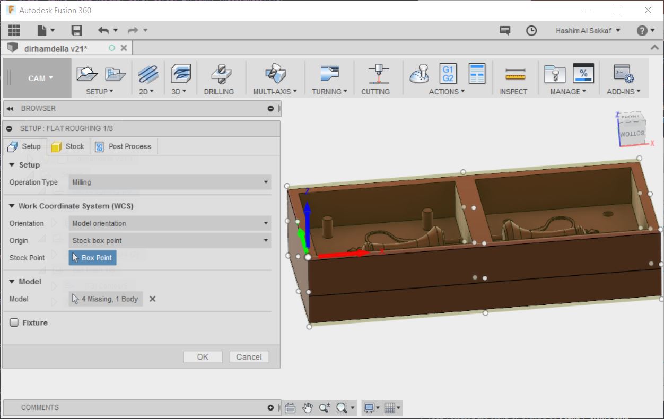The width and height of the screenshot is (664, 419).
Task: Click the Post Process G1 G2 toolbar icon
Action: coord(448,74)
